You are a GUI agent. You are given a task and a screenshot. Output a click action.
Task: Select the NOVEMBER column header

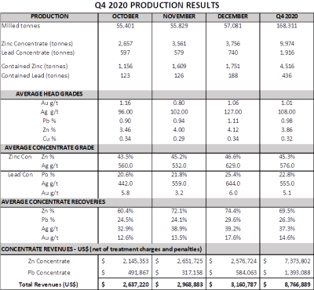179,16
